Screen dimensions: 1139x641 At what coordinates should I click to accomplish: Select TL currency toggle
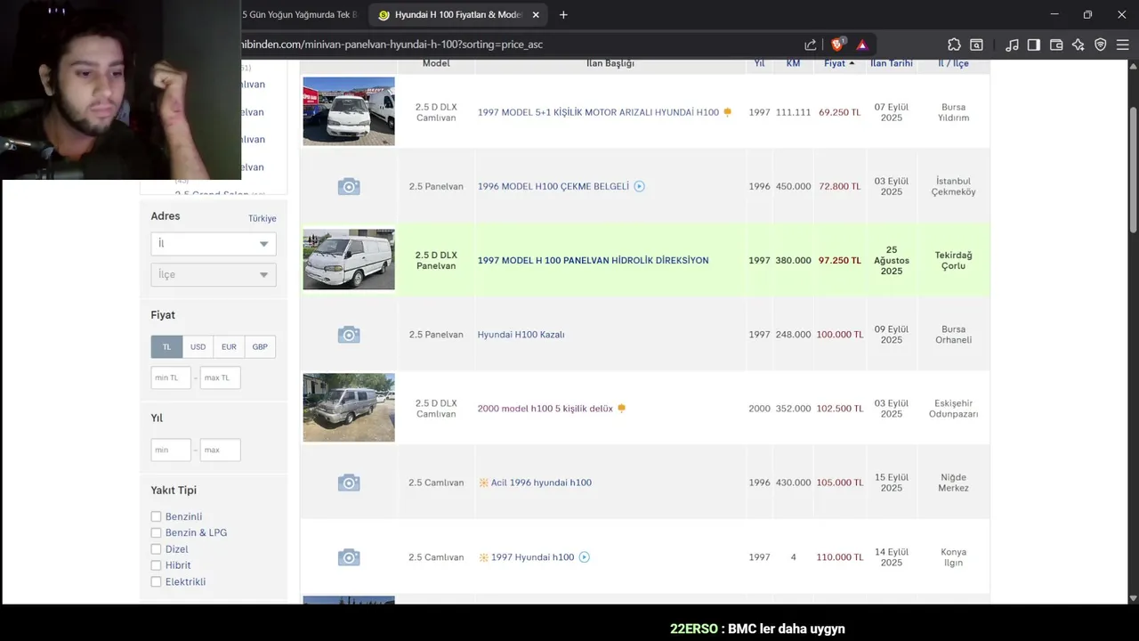[166, 347]
